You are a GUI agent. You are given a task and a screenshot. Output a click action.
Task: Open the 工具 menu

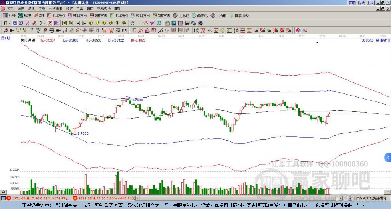tap(80, 9)
